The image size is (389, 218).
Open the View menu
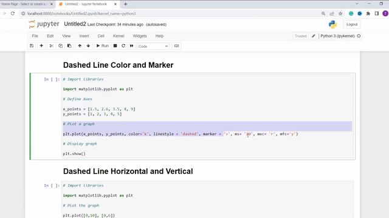coord(66,36)
